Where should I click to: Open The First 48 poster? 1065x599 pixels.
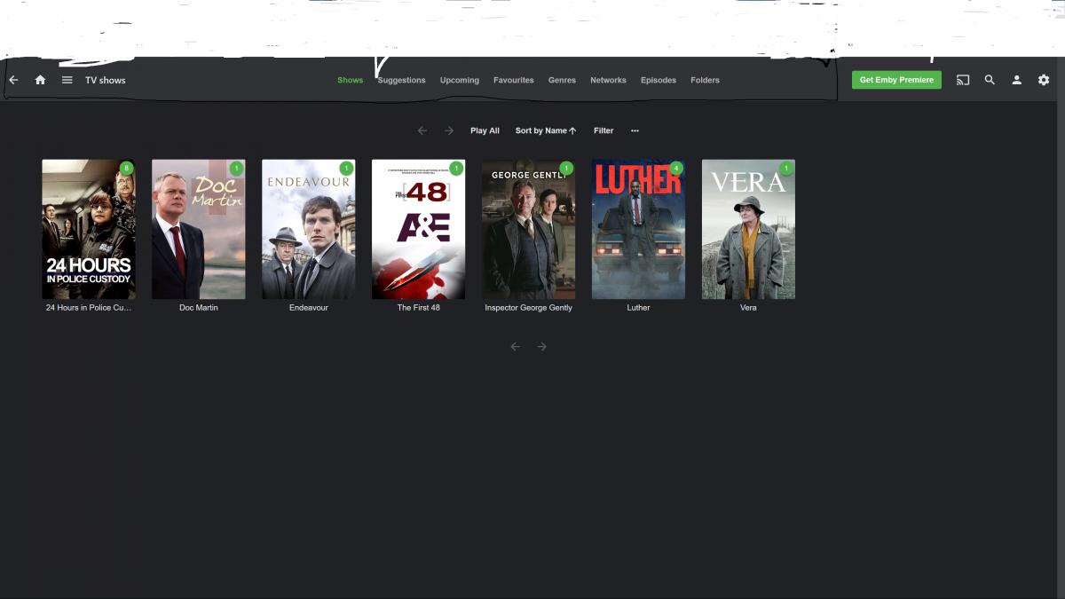tap(419, 229)
